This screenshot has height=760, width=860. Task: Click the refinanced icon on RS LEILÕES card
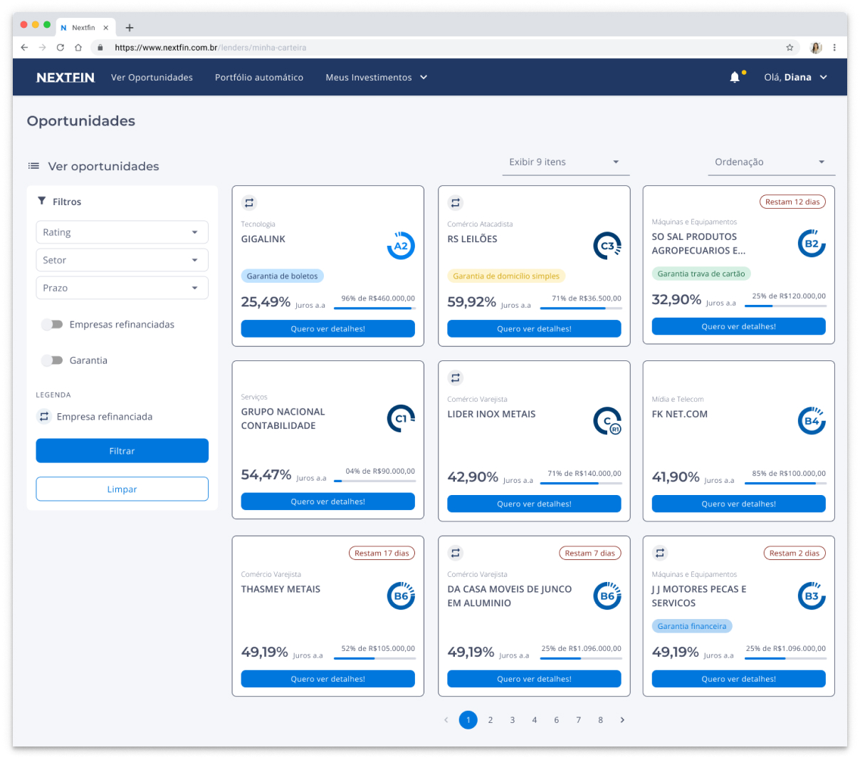pyautogui.click(x=456, y=203)
